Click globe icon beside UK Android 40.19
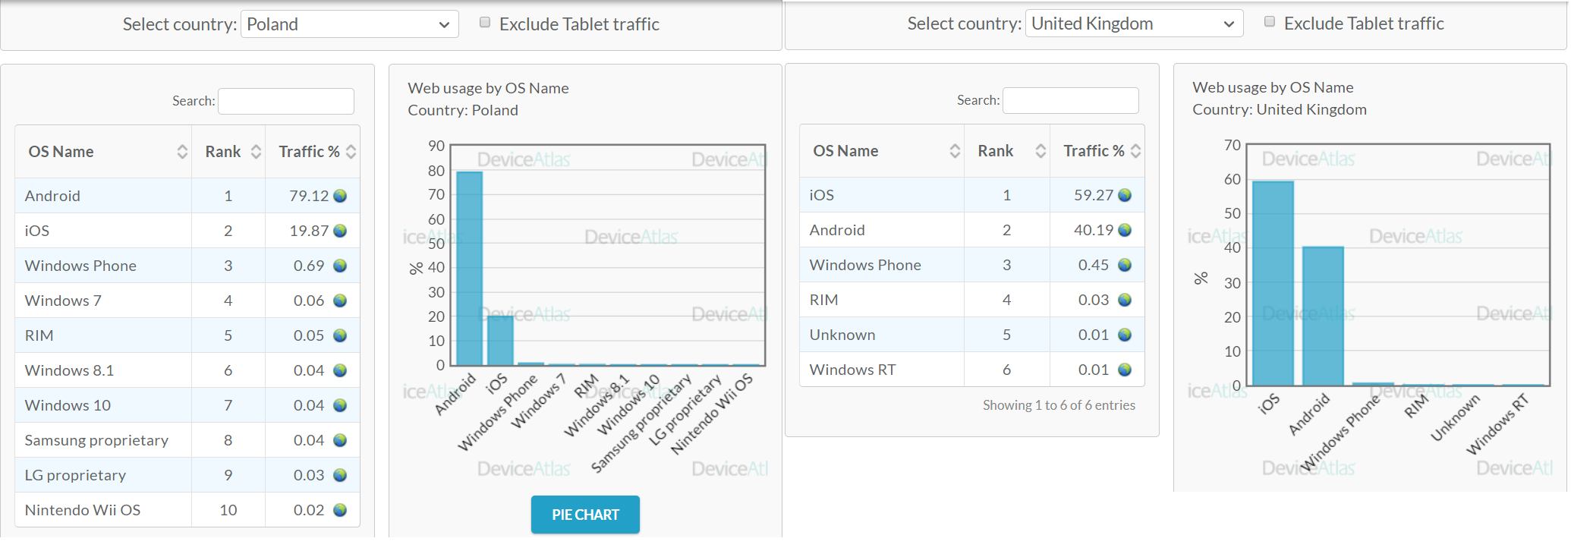1571x554 pixels. pyautogui.click(x=1125, y=230)
